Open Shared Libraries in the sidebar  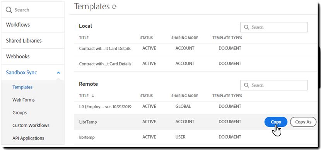pos(24,41)
